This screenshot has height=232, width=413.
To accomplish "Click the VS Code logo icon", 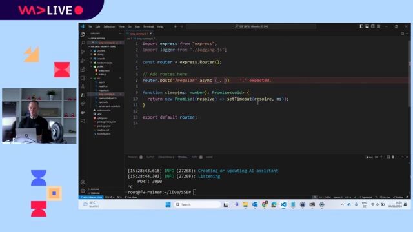I will coord(82,26).
